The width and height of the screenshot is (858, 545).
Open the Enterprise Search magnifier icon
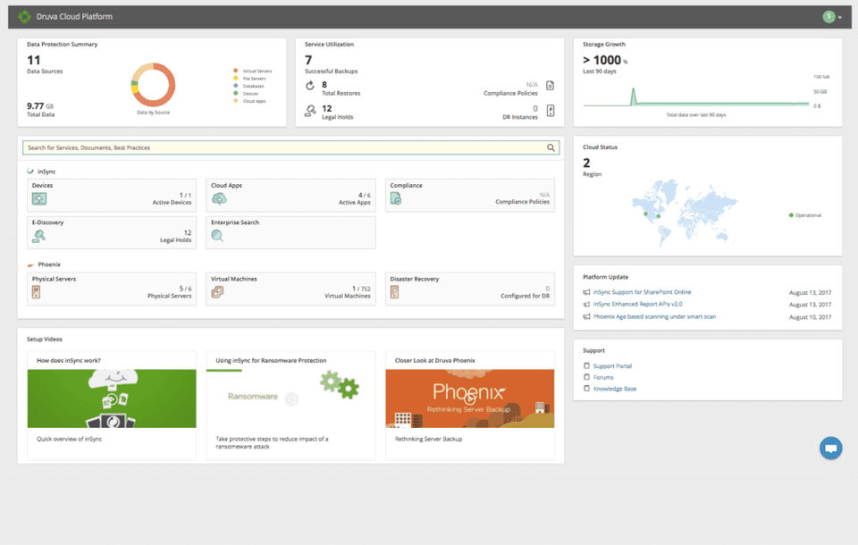tap(217, 236)
